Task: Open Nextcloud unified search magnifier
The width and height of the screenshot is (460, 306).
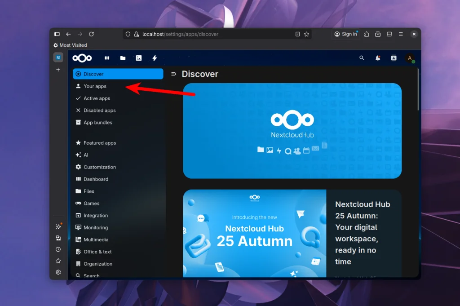Action: (362, 58)
